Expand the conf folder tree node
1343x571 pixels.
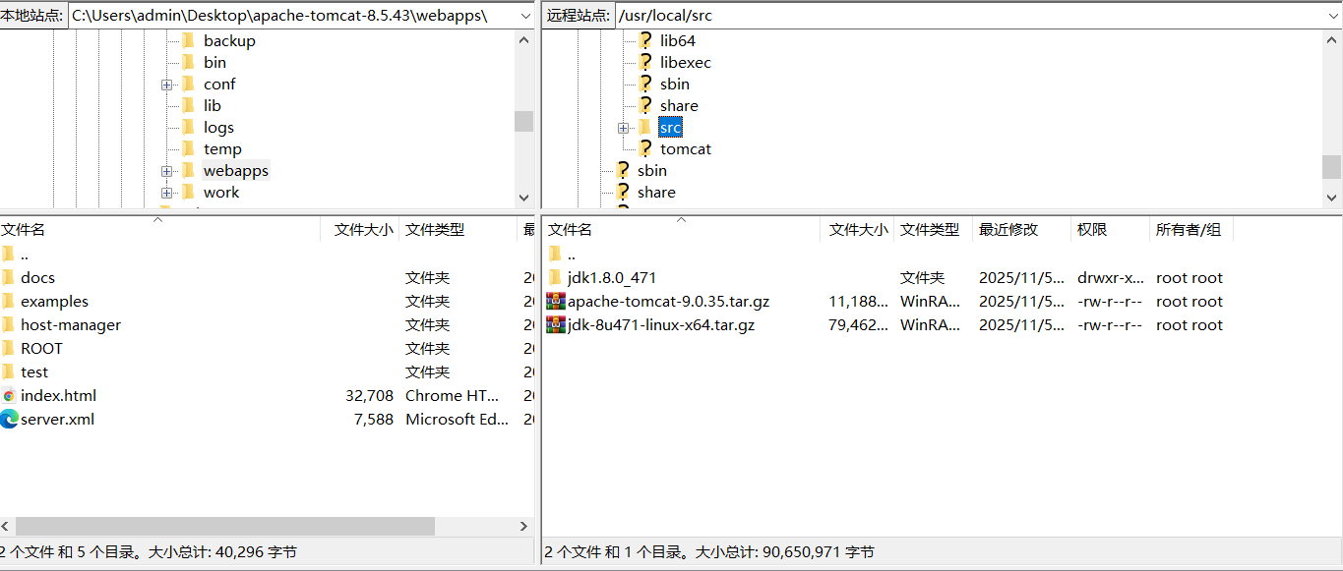[166, 85]
